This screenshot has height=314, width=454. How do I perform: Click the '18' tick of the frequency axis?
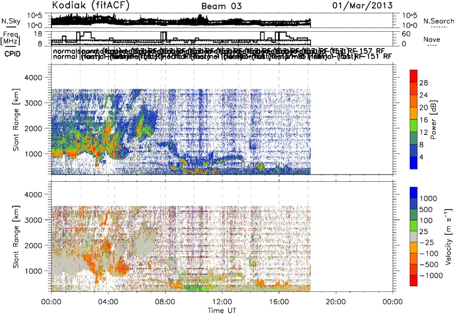pyautogui.click(x=38, y=34)
